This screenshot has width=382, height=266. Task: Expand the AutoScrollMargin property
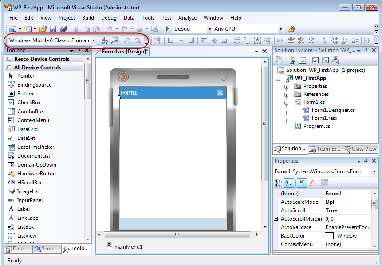(x=276, y=218)
